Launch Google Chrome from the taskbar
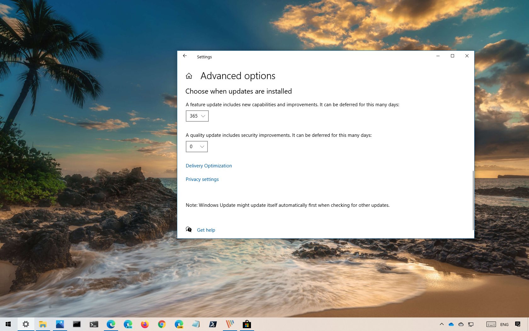Screen dimensions: 529x331 (x=162, y=324)
